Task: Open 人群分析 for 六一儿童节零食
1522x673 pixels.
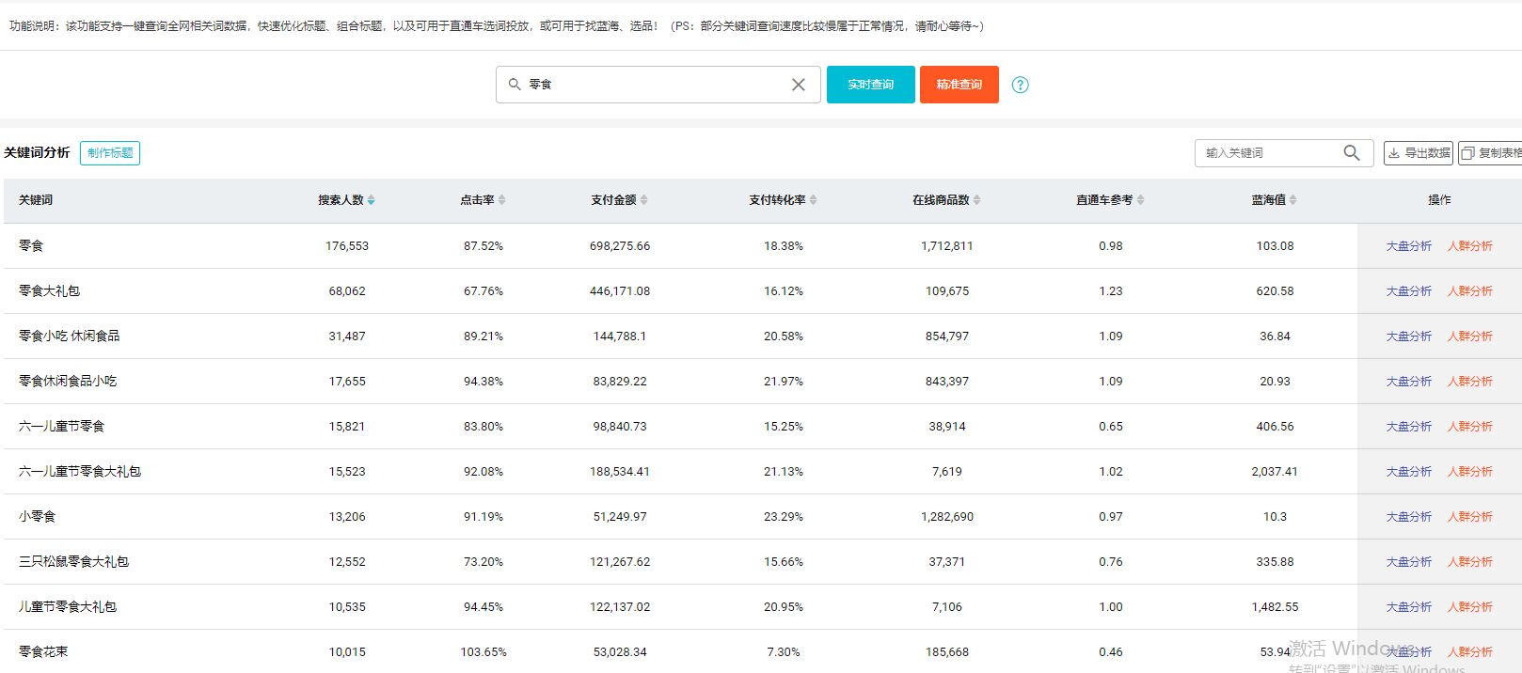Action: coord(1470,427)
